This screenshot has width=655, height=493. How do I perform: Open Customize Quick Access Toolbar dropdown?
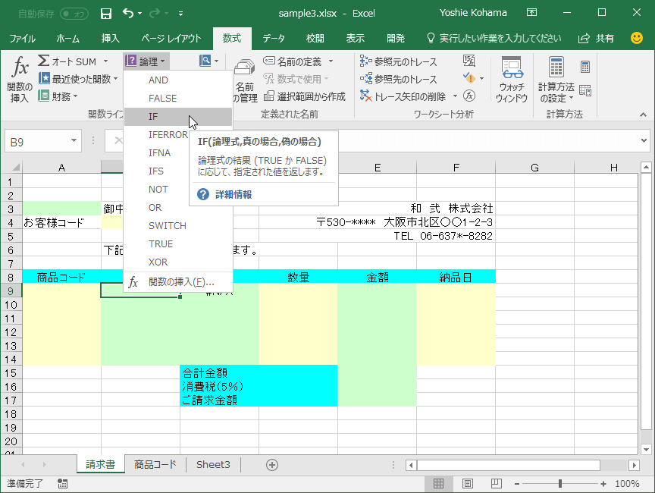pos(181,14)
